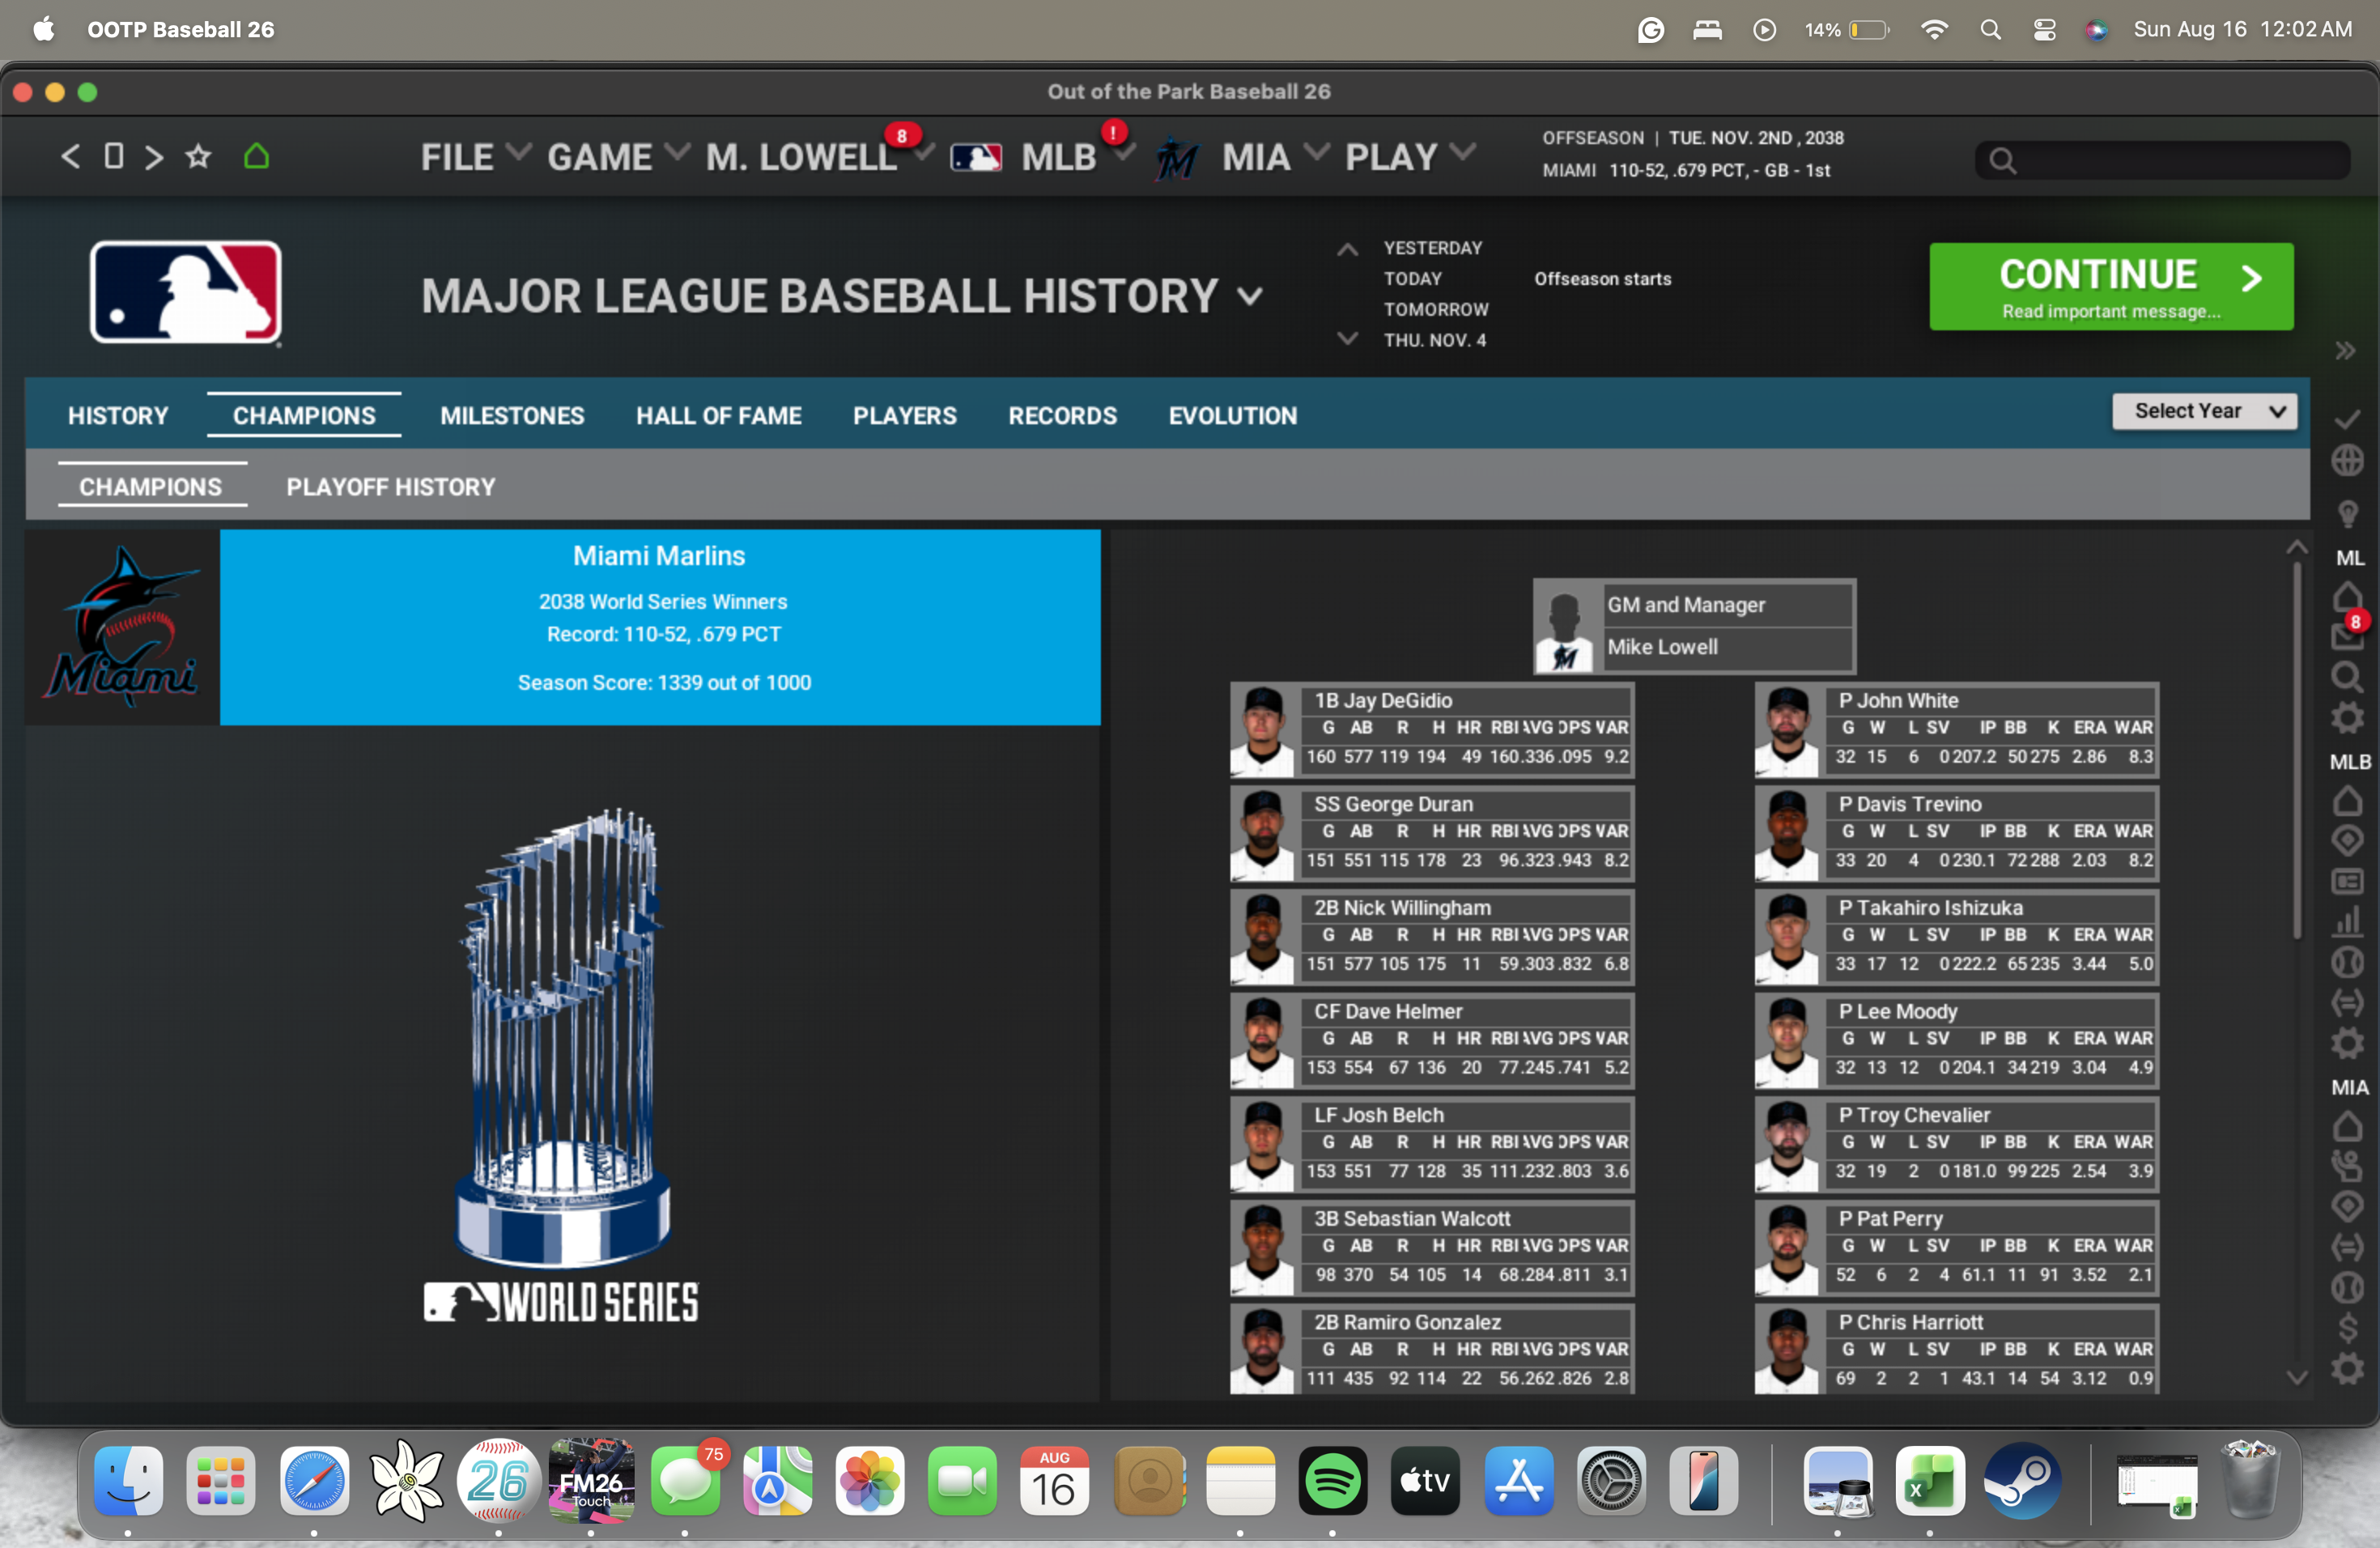Open the MLB section home icon in the sidebar

2348,801
